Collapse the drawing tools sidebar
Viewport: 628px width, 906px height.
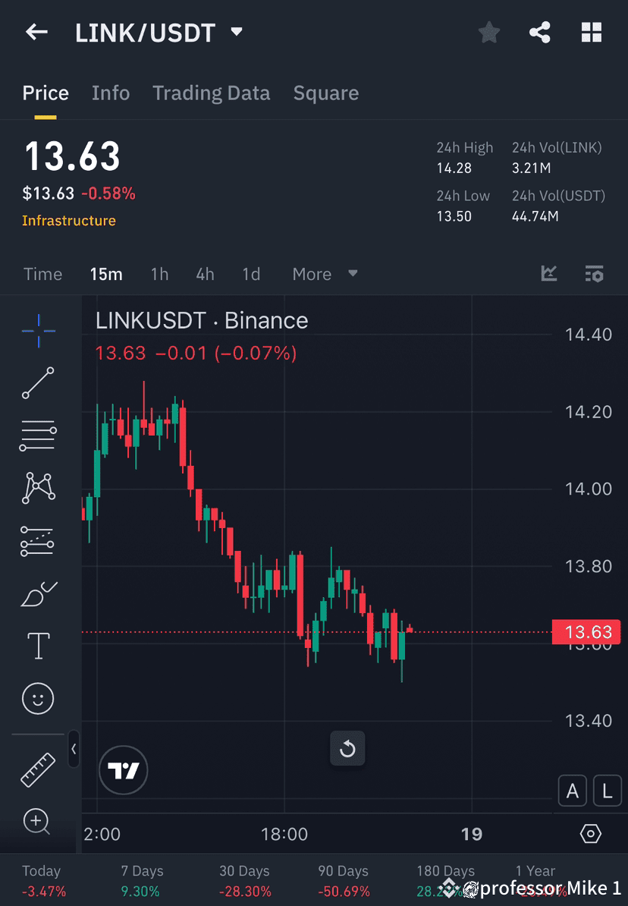(x=74, y=750)
